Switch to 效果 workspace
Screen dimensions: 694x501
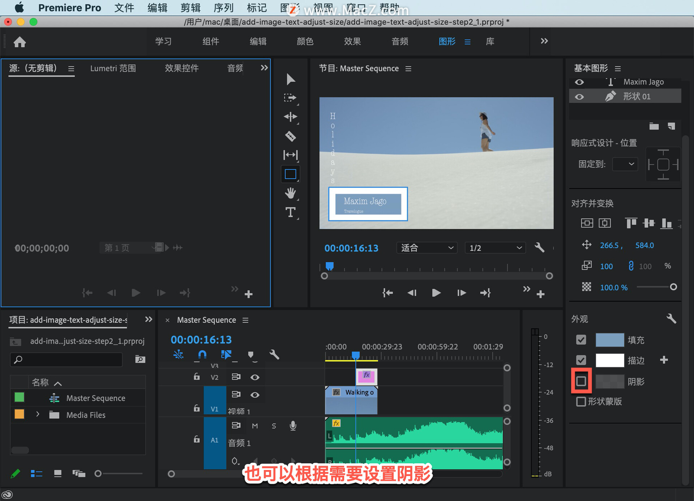pyautogui.click(x=352, y=41)
